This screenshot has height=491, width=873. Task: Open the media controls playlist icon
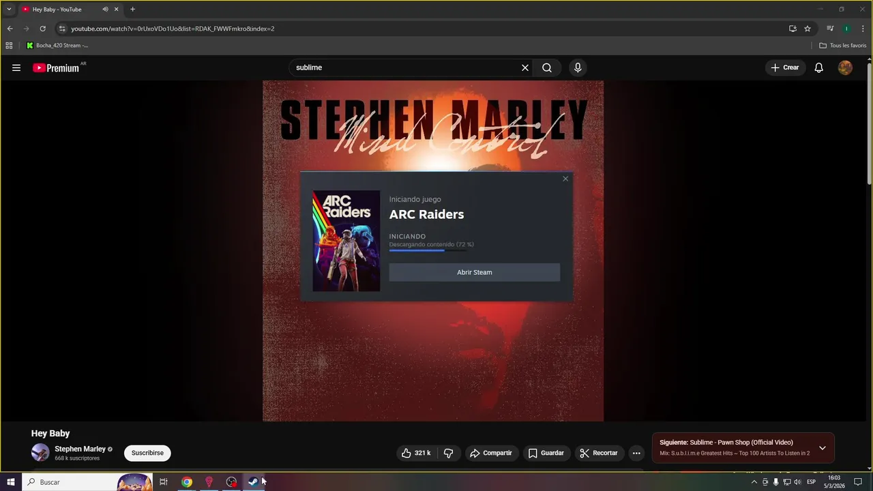830,29
